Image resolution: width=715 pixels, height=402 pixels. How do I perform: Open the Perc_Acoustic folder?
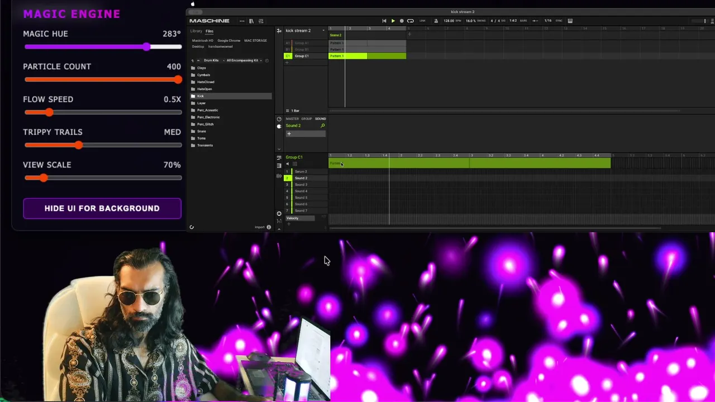[231, 110]
